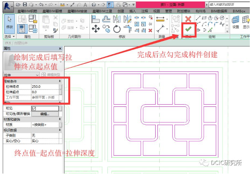Expand the Draw gallery with bottom arrow
Screen dimensions: 252x175
pyautogui.click(x=227, y=31)
